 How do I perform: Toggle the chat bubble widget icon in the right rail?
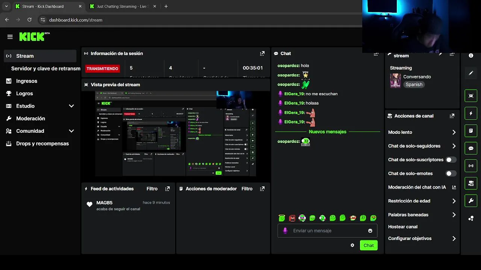coord(471,148)
